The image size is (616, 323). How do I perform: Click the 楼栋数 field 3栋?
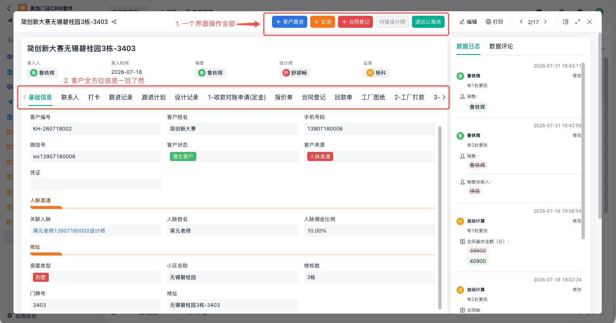click(370, 277)
